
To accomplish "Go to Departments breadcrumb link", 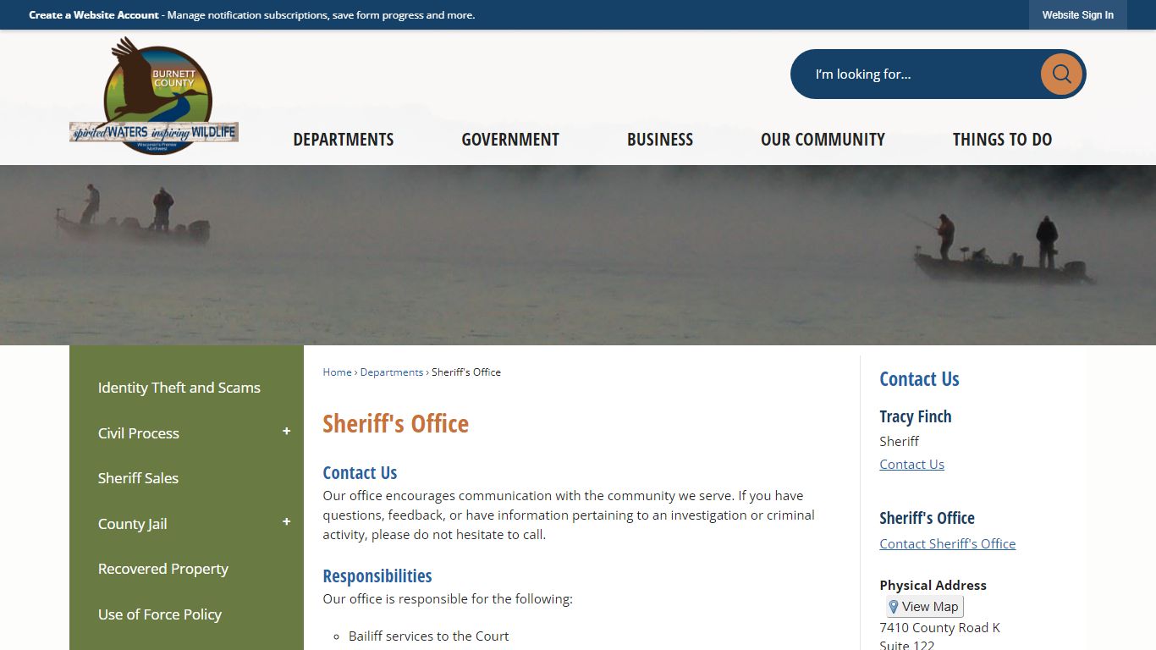I will (392, 372).
